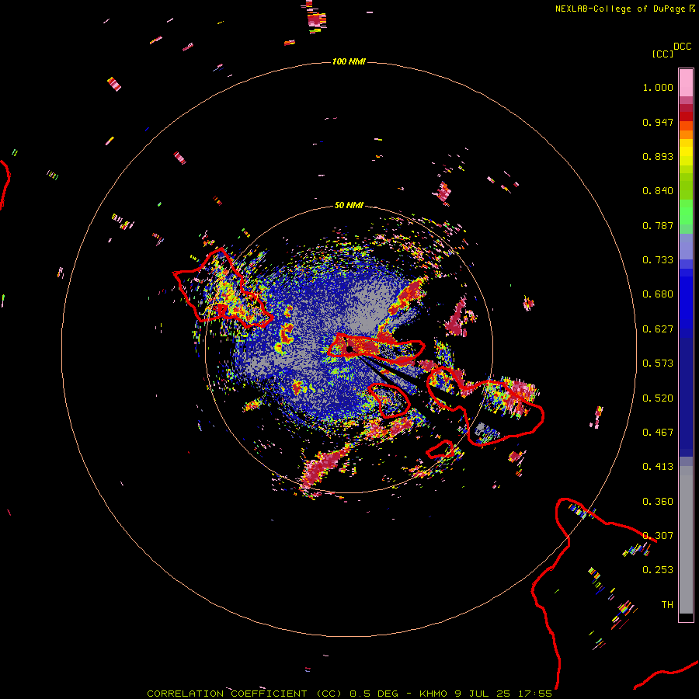Select the 0.360 scale value

pyautogui.click(x=658, y=502)
